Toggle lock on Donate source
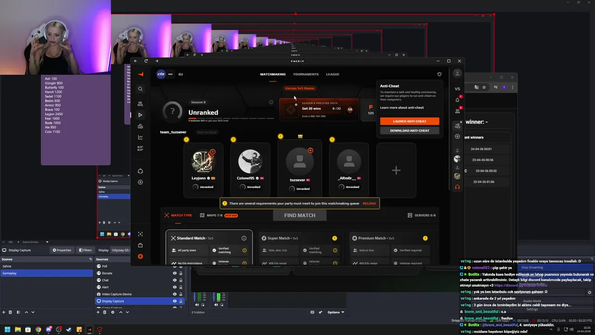Screen dimensions: 595x335 [181, 273]
